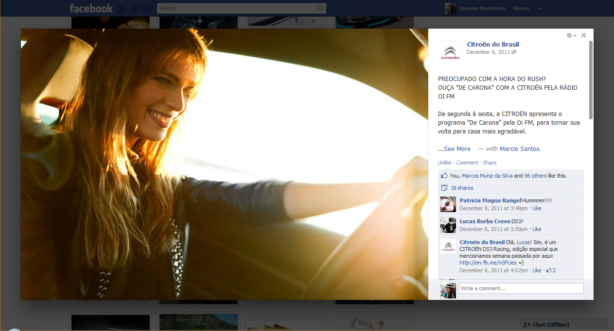View the 18 shares
This screenshot has width=614, height=331.
pos(462,188)
